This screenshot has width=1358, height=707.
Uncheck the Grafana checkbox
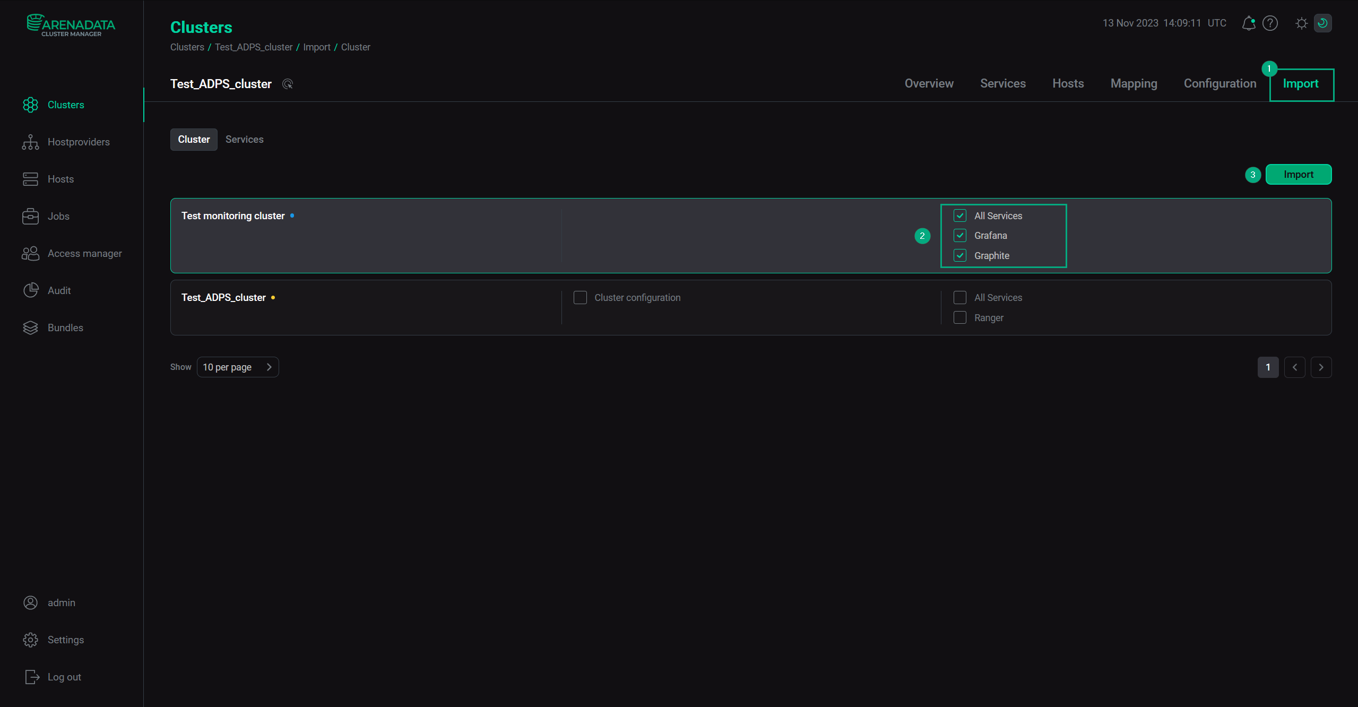pos(960,235)
